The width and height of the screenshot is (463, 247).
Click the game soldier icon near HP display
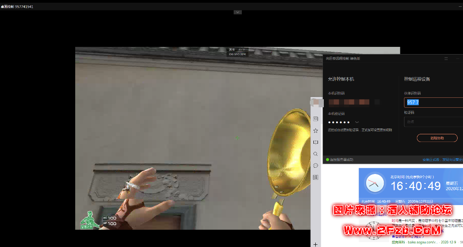(x=90, y=220)
